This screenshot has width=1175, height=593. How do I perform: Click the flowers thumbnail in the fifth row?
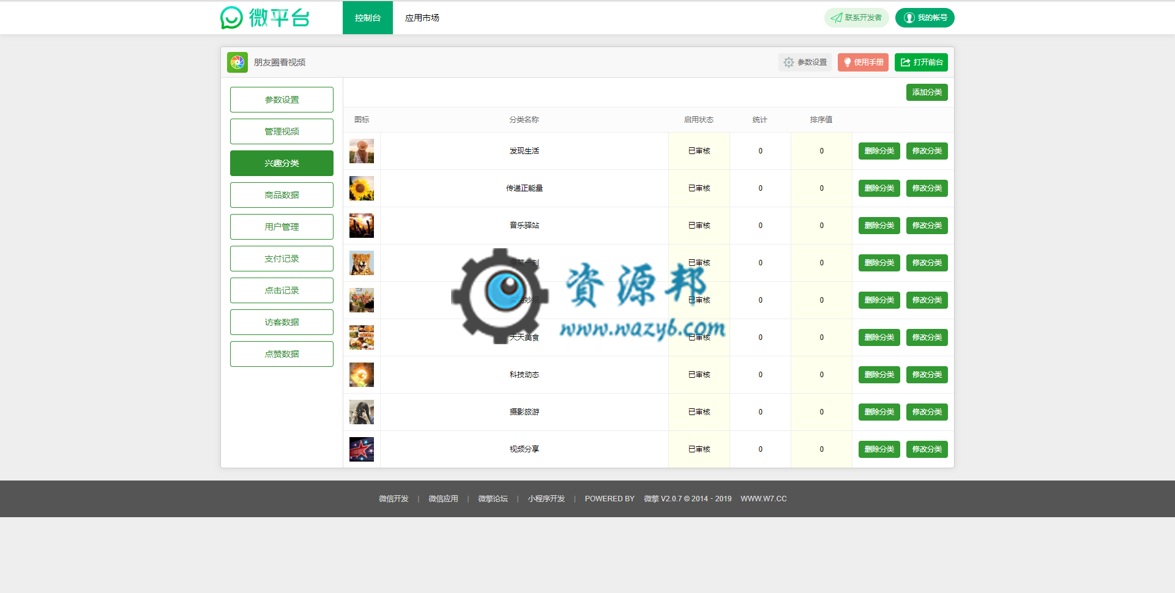(362, 300)
